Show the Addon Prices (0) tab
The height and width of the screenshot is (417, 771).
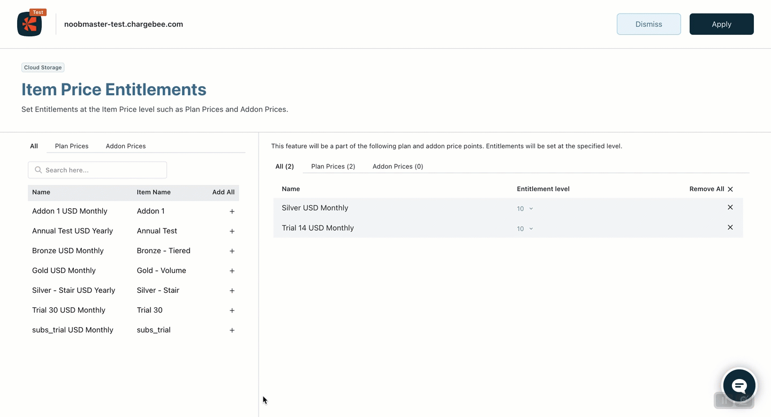click(x=398, y=166)
